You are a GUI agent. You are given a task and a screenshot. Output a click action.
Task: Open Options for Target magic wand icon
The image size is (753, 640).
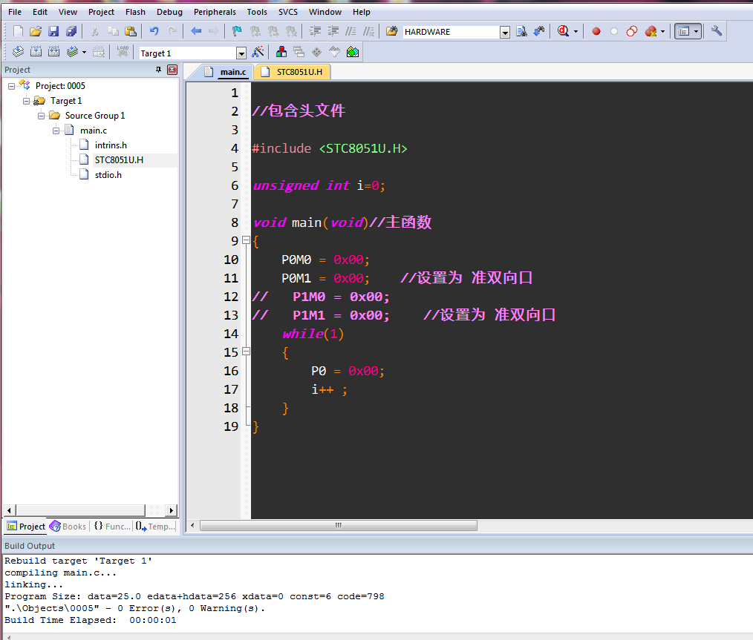click(258, 52)
